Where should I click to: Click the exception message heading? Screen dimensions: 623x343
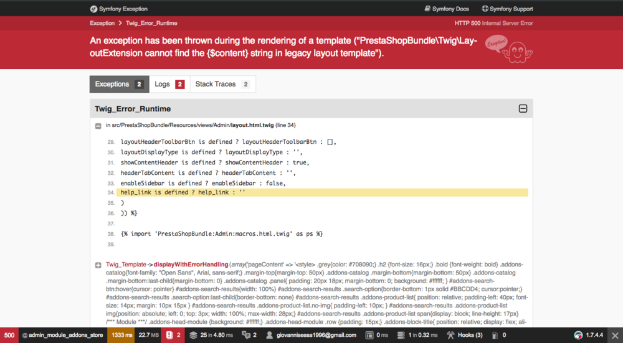point(283,47)
